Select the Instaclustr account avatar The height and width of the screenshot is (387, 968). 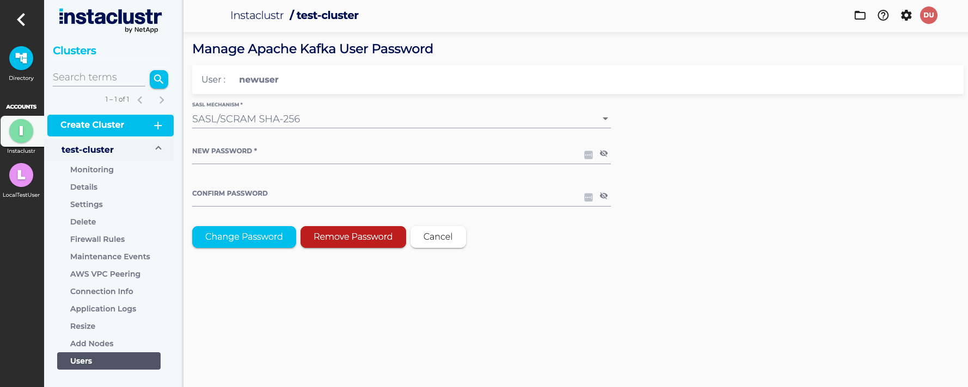click(21, 131)
